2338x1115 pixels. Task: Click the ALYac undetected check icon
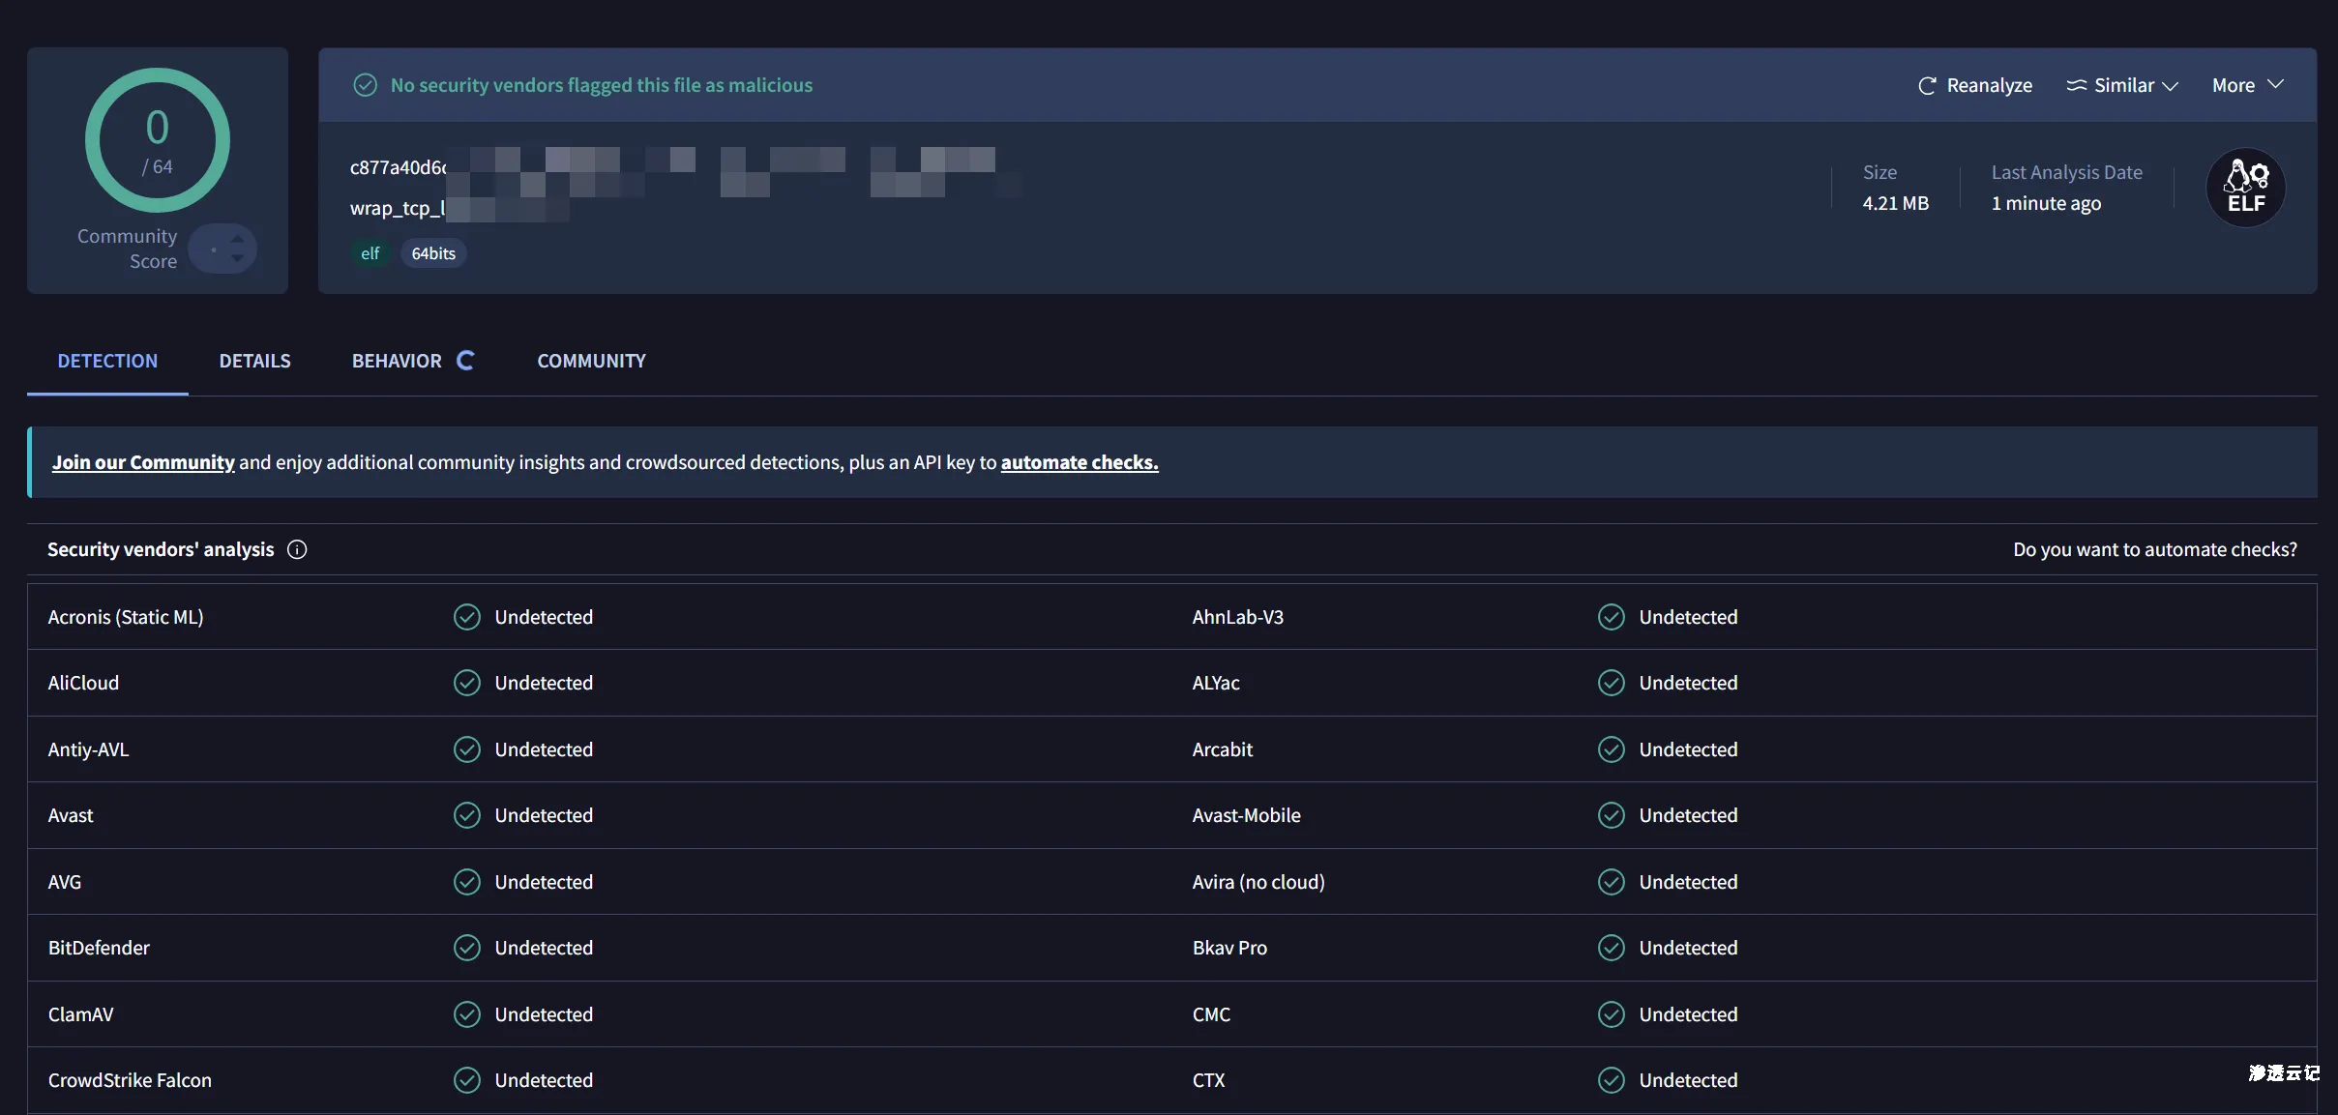pyautogui.click(x=1612, y=683)
